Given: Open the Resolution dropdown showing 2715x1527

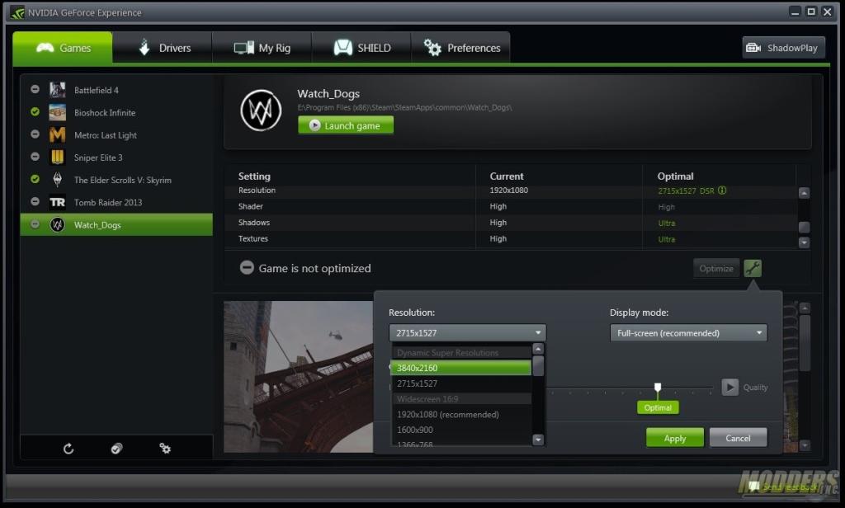Looking at the screenshot, I should point(467,333).
